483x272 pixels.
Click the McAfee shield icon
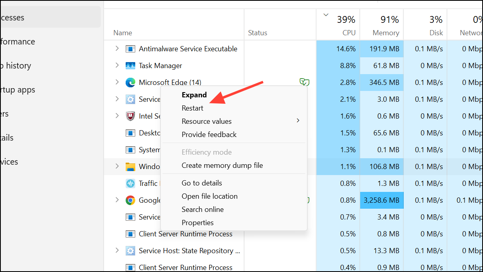tap(130, 116)
